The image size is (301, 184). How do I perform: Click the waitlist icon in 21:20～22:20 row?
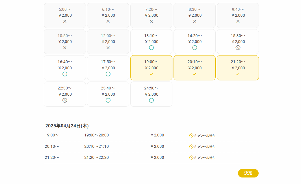191,158
